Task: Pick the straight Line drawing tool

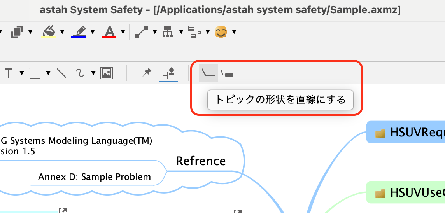Action: [x=61, y=73]
